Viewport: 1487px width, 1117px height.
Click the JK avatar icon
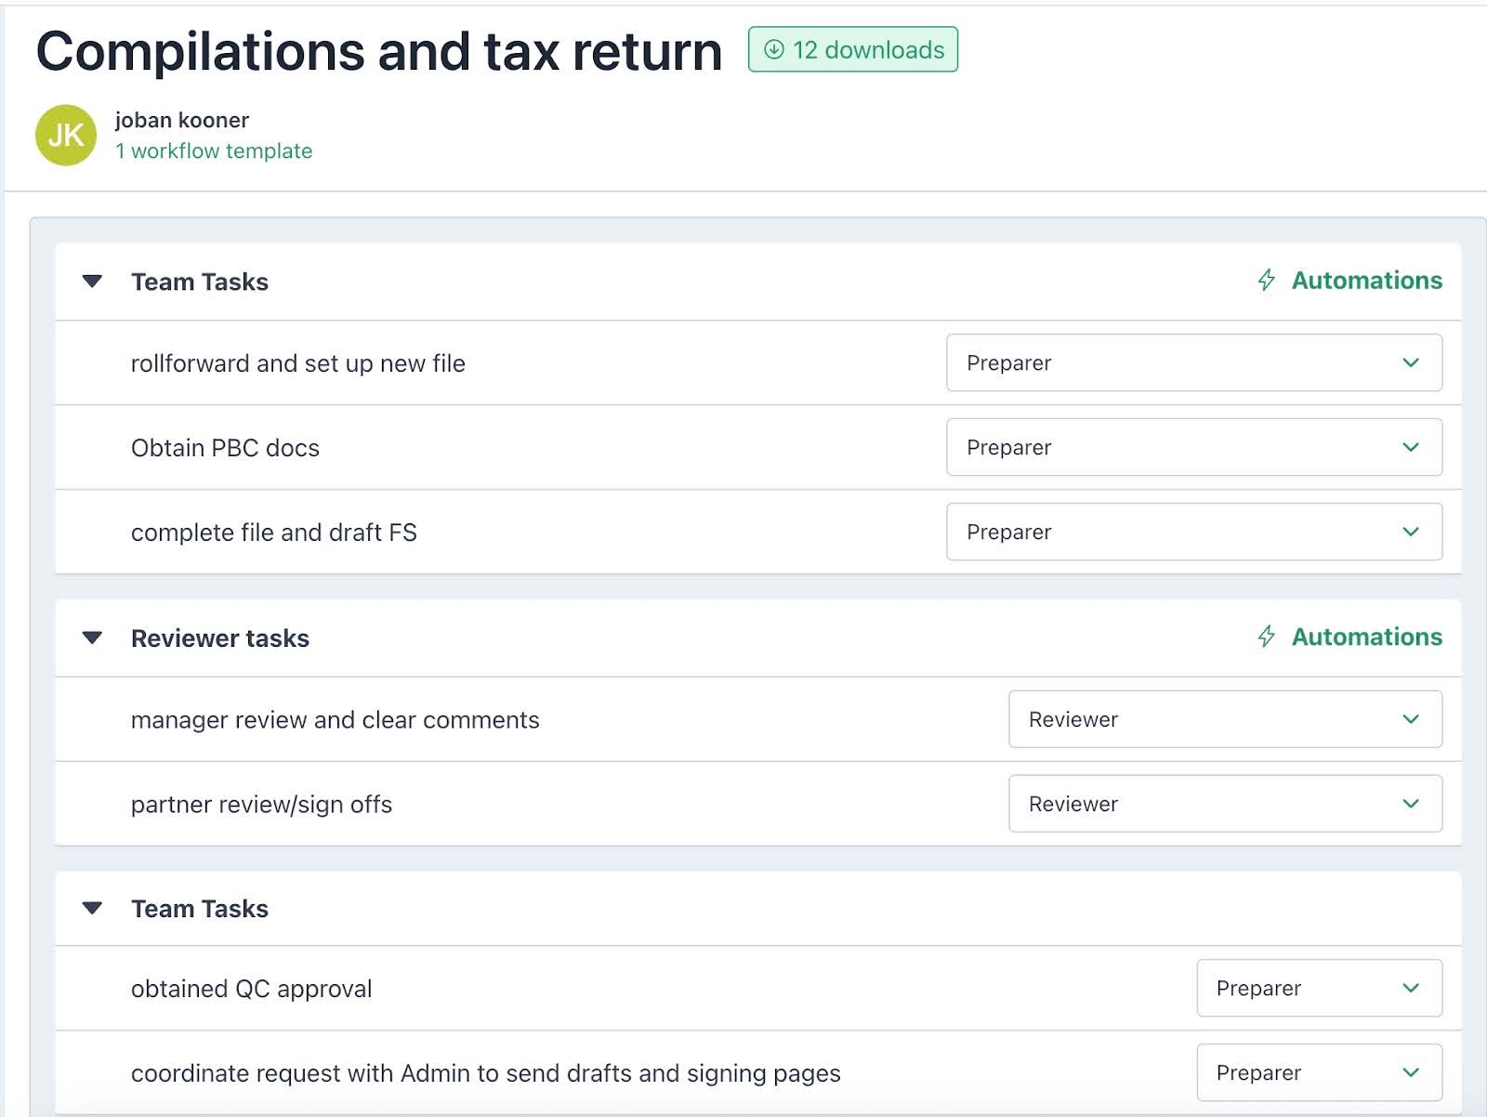[x=64, y=135]
